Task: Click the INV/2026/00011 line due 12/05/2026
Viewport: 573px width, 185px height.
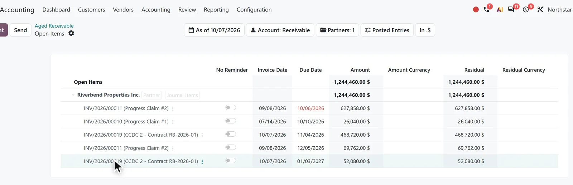Action: pos(126,148)
